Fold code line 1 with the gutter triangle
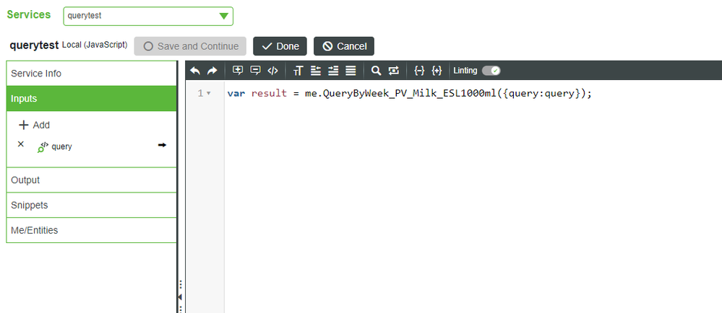The height and width of the screenshot is (313, 722). (209, 94)
